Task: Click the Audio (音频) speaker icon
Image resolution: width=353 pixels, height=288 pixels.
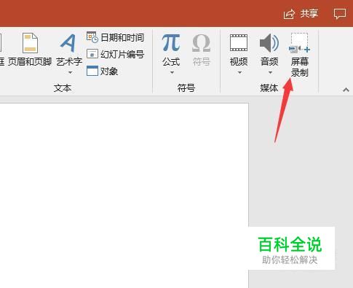Action: pos(269,43)
